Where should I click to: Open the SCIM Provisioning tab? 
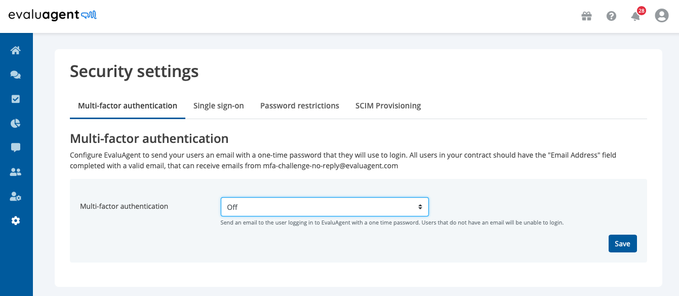coord(388,106)
